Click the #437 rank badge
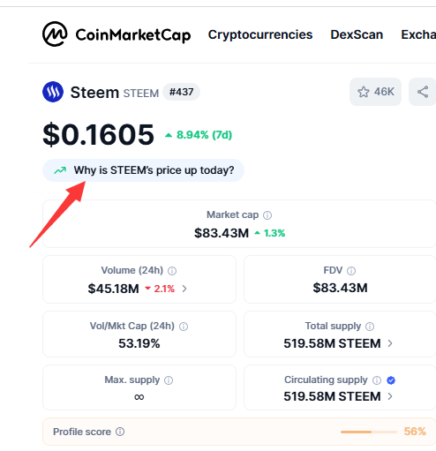The image size is (436, 451). (x=181, y=92)
